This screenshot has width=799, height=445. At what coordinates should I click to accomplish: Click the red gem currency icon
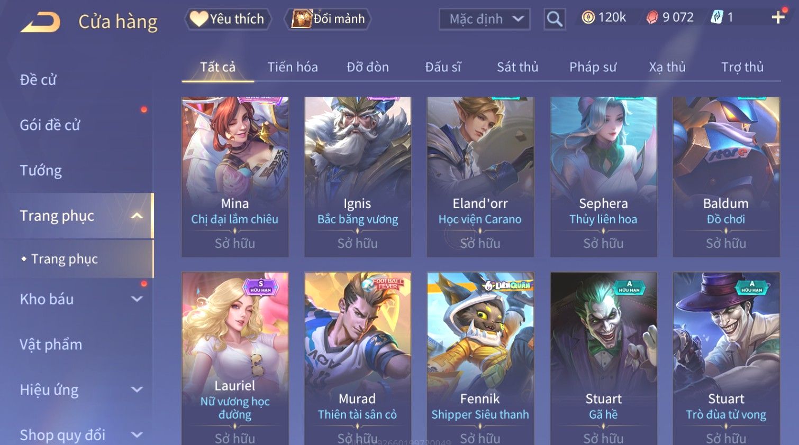tap(652, 17)
